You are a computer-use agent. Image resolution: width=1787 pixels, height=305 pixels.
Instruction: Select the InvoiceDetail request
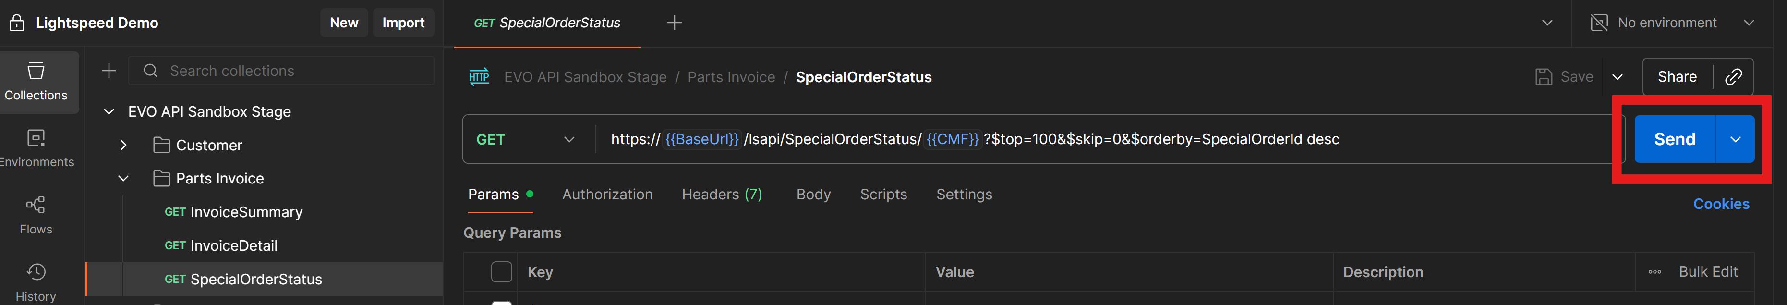[x=233, y=246]
